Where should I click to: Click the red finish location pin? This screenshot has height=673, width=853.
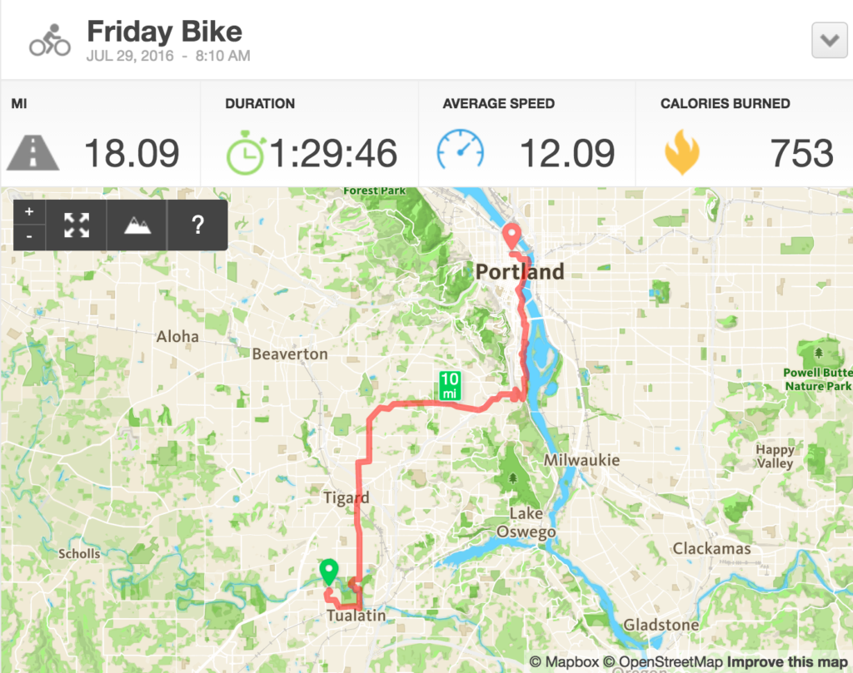coord(511,236)
